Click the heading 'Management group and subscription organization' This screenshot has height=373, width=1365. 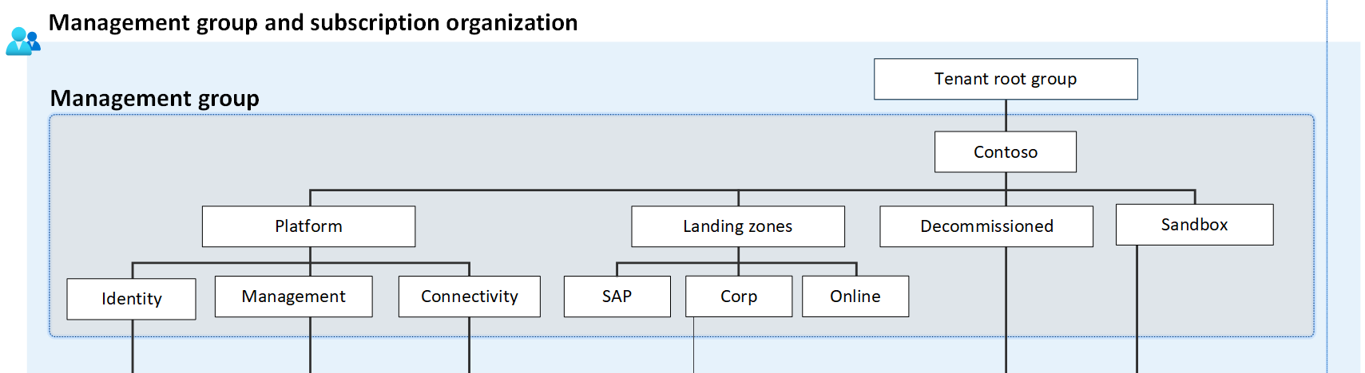click(x=313, y=22)
